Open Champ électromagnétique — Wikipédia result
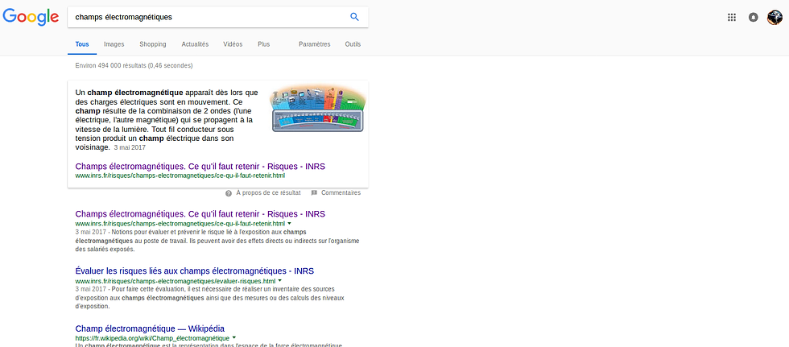 click(x=150, y=328)
